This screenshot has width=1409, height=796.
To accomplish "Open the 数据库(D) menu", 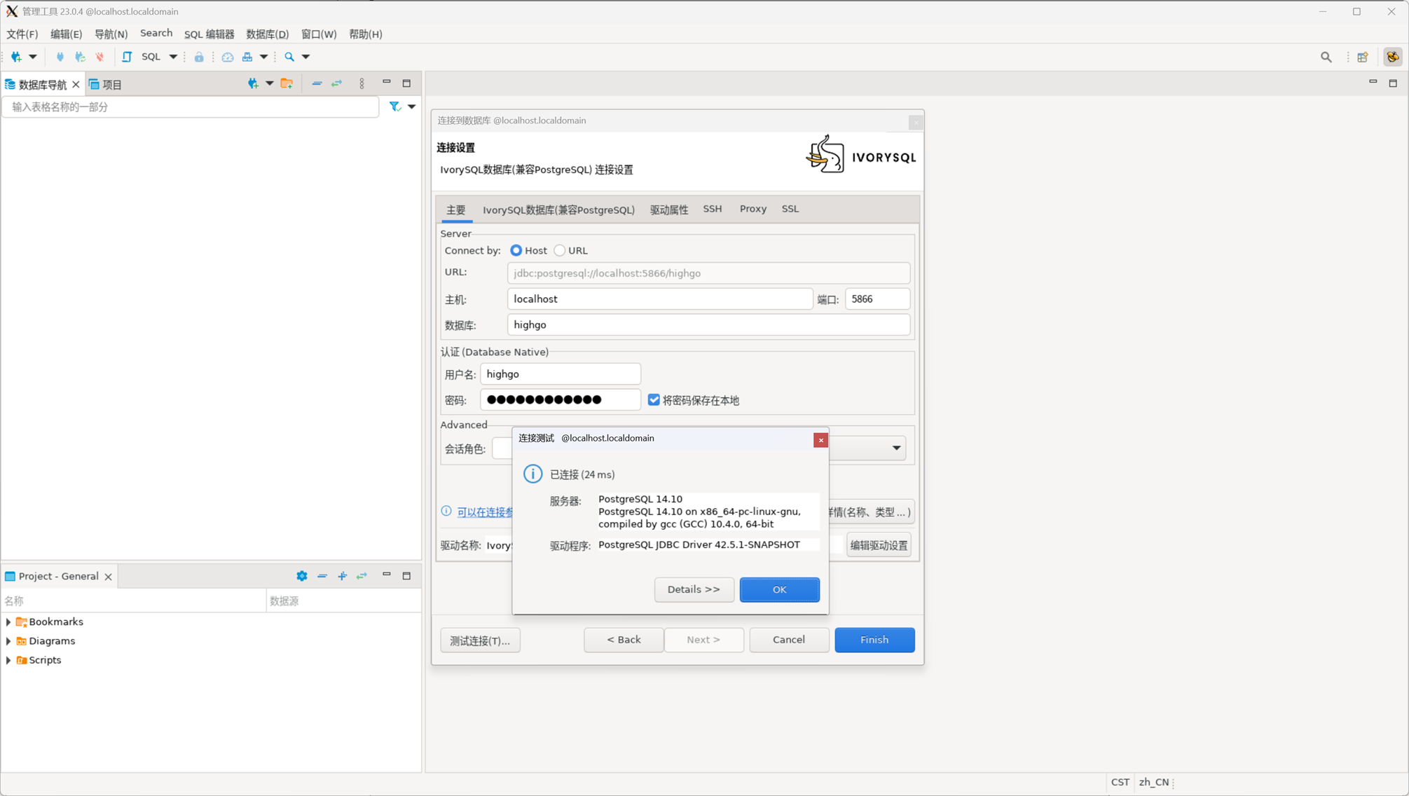I will click(x=267, y=34).
